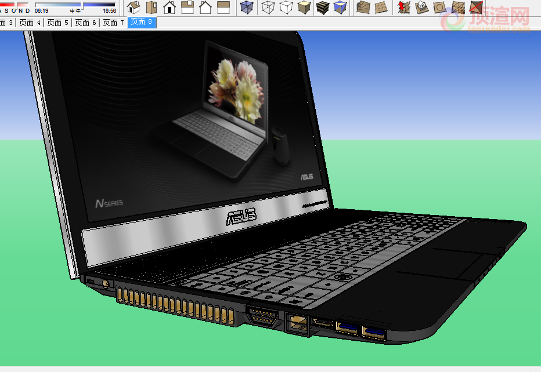Open scene tab 页面 7

coord(114,23)
